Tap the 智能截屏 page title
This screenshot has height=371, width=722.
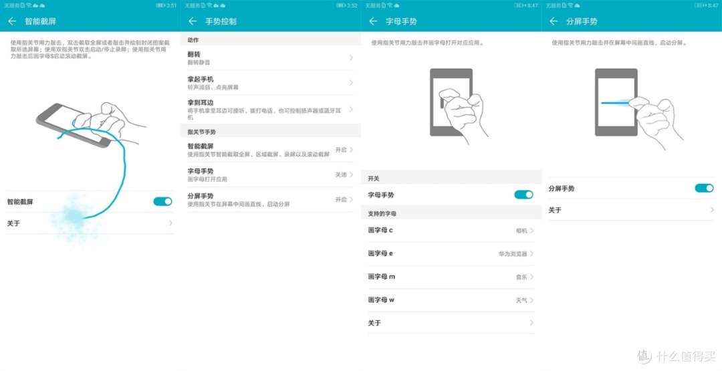coord(40,21)
